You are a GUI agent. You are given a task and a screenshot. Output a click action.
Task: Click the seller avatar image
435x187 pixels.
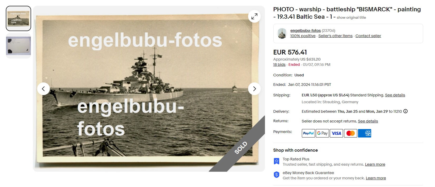pos(282,33)
